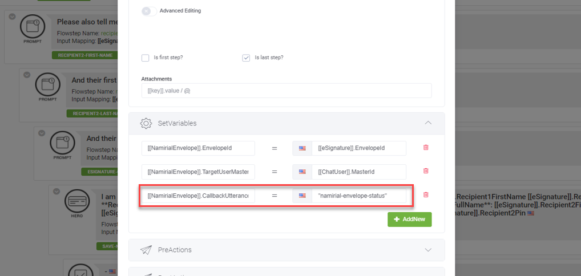The width and height of the screenshot is (581, 276).
Task: Click the Advanced Editing label
Action: [180, 11]
